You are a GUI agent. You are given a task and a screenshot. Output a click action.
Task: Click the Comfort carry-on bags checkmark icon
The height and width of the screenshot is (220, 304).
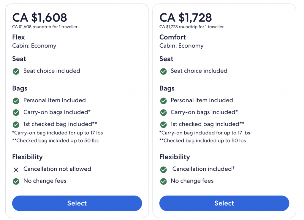(x=163, y=113)
